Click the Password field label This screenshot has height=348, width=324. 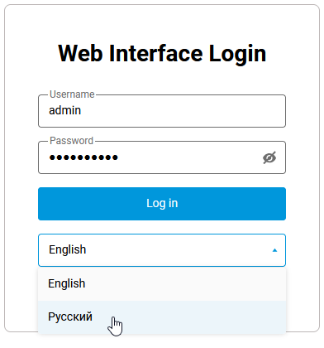click(x=71, y=141)
